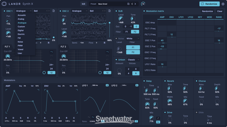Select FLT 2 top filter shape icon
Image resolution: width=227 pixels, height=127 pixels.
point(107,52)
